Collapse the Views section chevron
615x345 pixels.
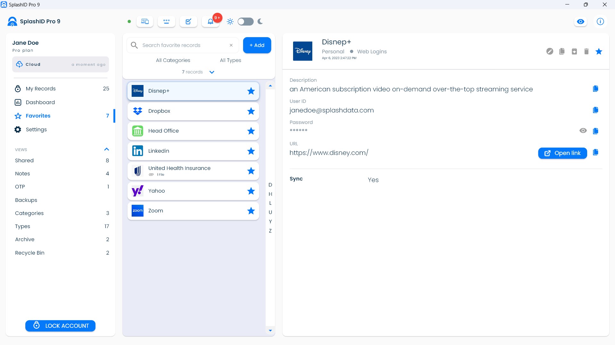[x=107, y=149]
